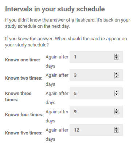Raise the Known four times interval
The width and height of the screenshot is (133, 144).
(116, 110)
